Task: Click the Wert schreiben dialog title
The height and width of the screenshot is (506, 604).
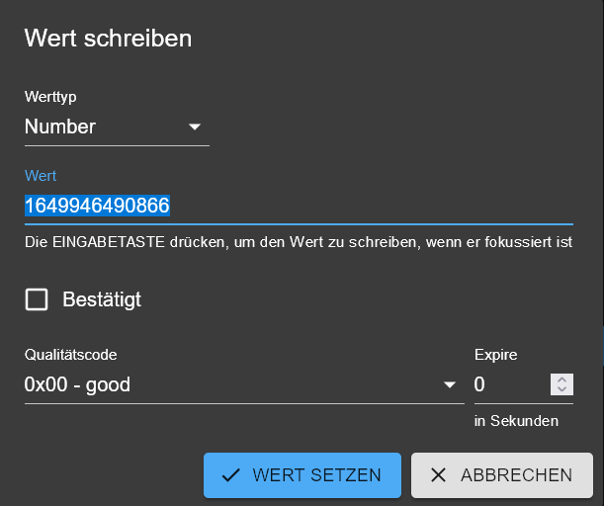Action: pos(108,39)
